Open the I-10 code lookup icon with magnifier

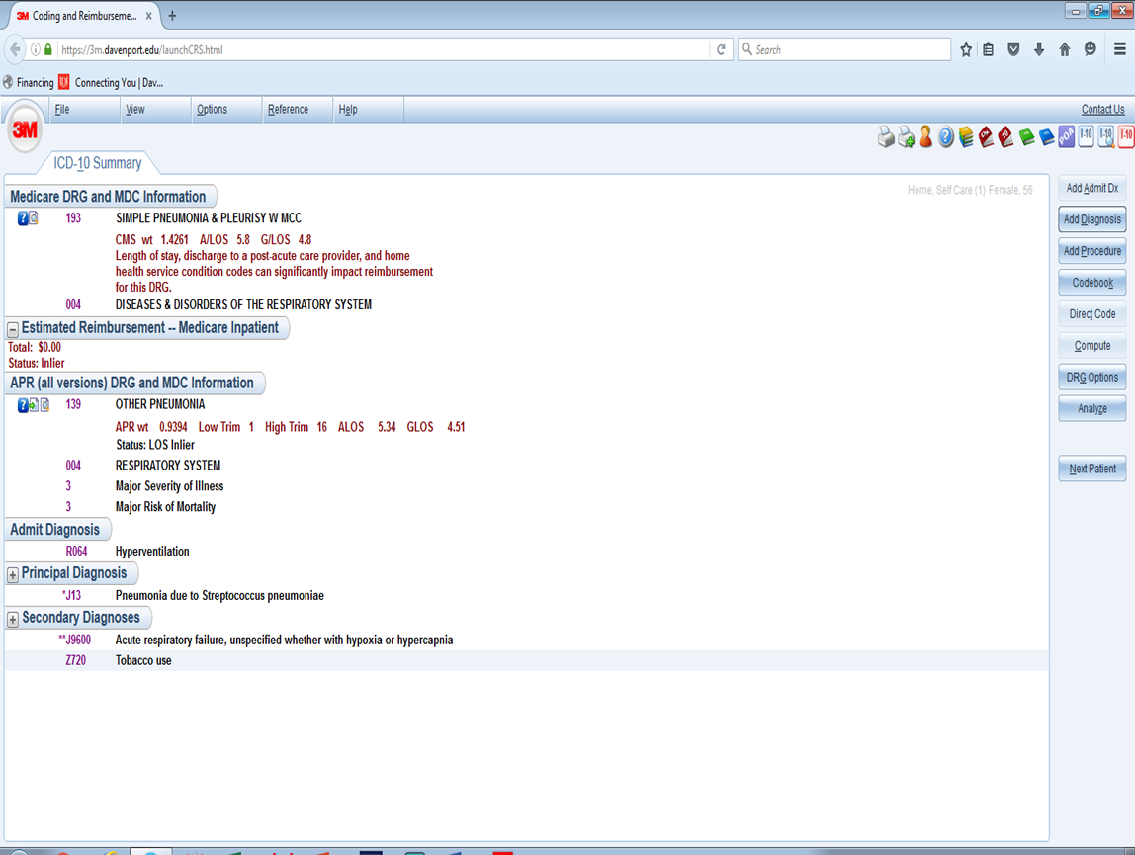(1105, 137)
